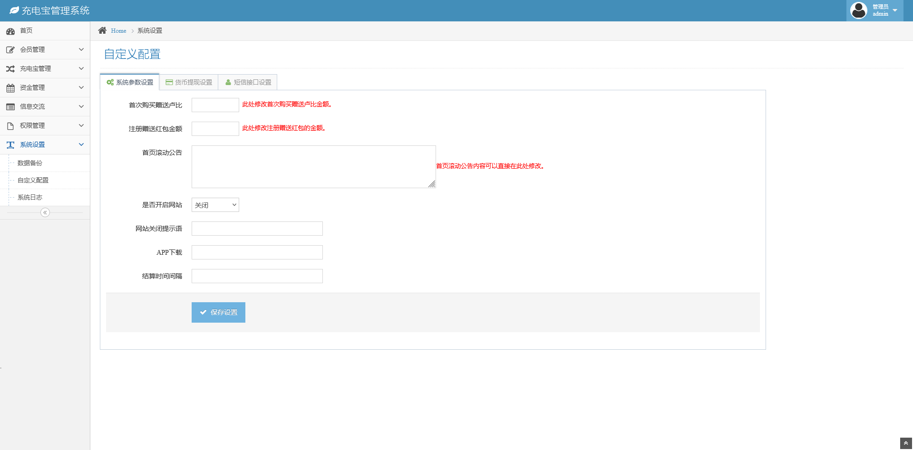Image resolution: width=913 pixels, height=450 pixels.
Task: Open the 资金管理 sidebar menu
Action: click(x=45, y=88)
